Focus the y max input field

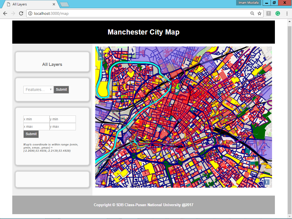(62, 127)
